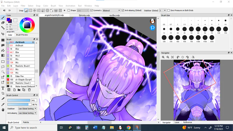The height and width of the screenshot is (131, 233).
Task: Open the Shape Line dropdown
Action: [x=83, y=10]
